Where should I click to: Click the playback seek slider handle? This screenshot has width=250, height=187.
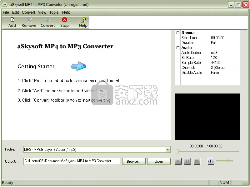coord(177,151)
